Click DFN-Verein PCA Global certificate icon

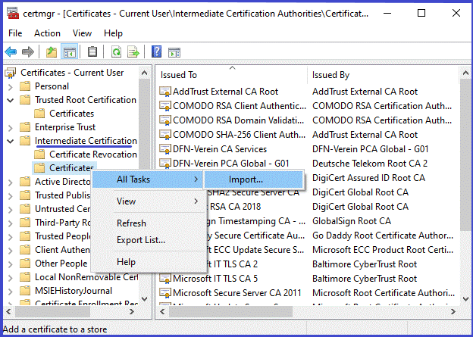(165, 164)
